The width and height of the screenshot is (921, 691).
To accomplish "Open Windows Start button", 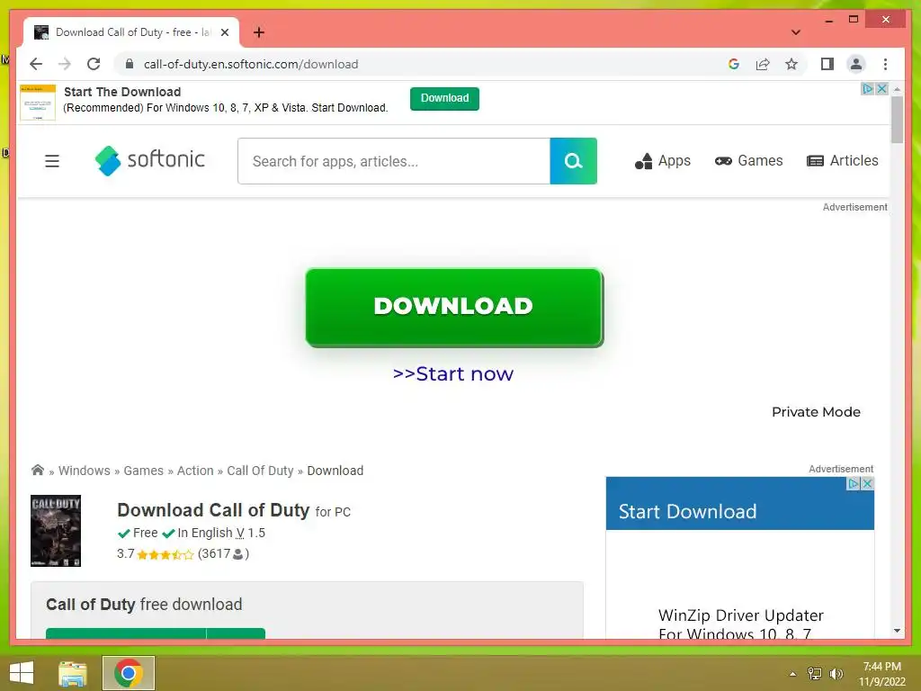I will (22, 673).
